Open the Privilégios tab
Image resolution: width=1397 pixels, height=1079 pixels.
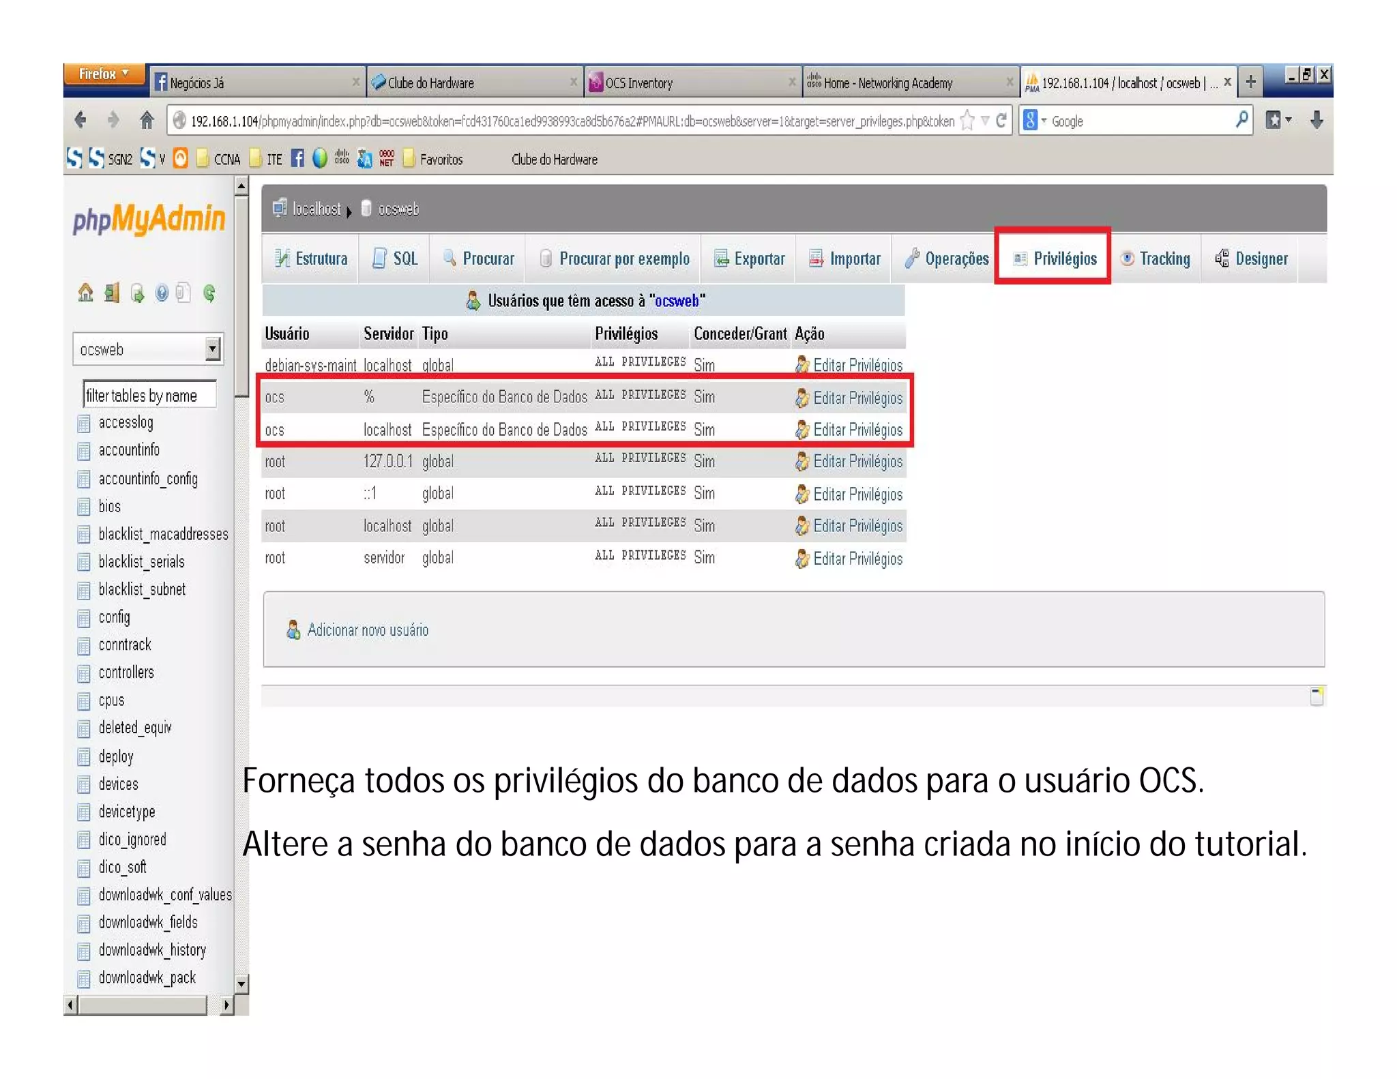click(1054, 258)
